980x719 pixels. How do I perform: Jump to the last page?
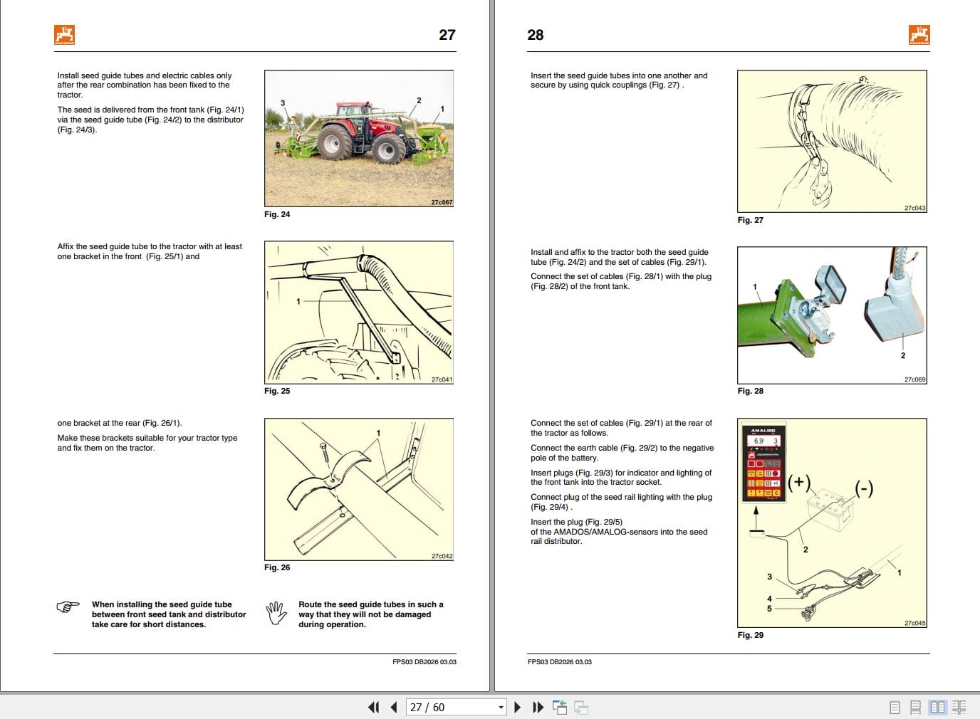pyautogui.click(x=538, y=707)
